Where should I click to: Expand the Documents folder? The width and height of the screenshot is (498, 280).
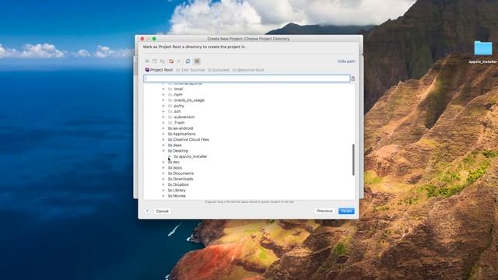coord(163,173)
